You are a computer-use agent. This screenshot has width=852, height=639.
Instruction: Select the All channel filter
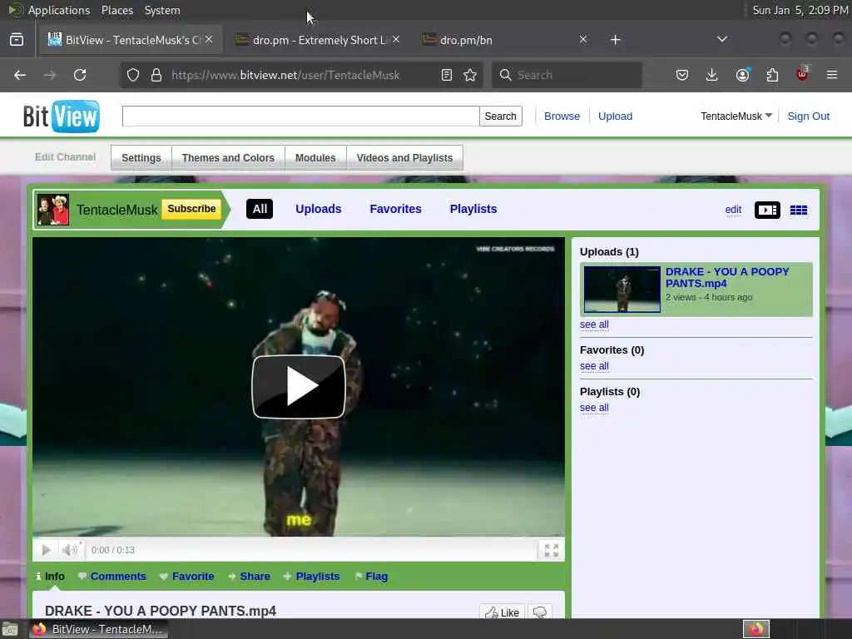[260, 209]
